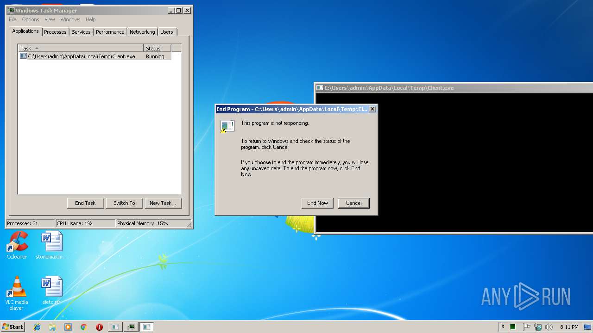This screenshot has height=333, width=593.
Task: Click the not-responding warning icon in dialog
Action: coord(227,126)
